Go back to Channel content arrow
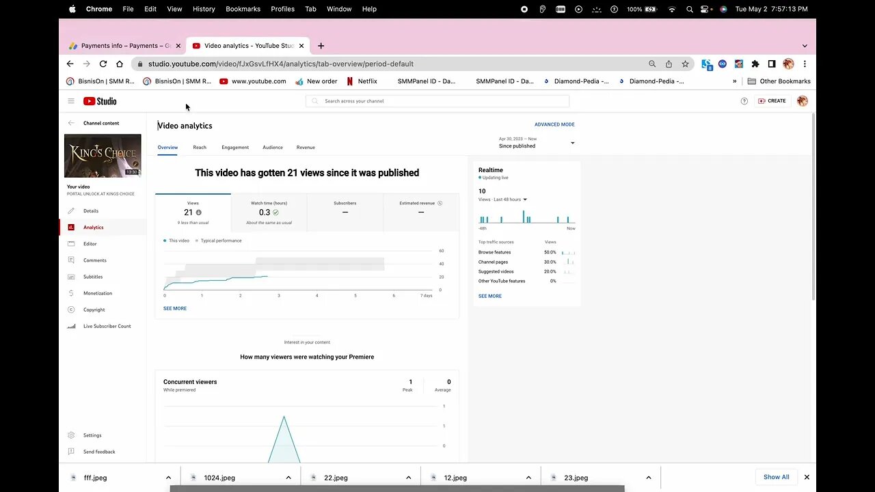 [70, 123]
